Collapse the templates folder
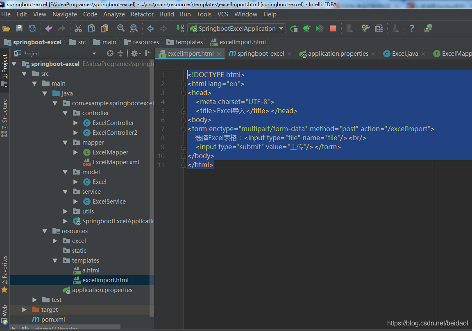The image size is (472, 331). (54, 260)
